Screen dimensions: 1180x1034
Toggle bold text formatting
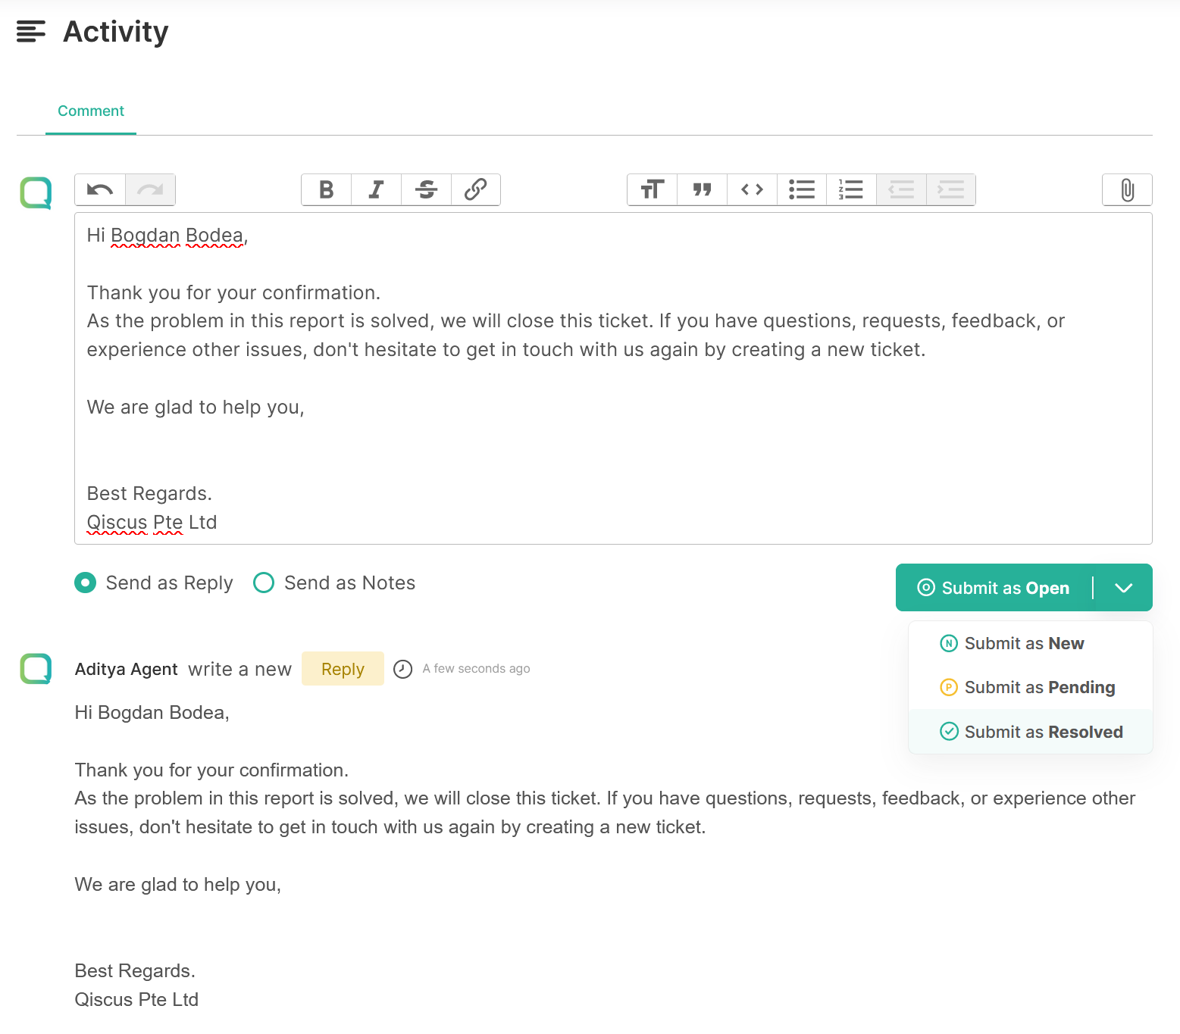pyautogui.click(x=327, y=189)
